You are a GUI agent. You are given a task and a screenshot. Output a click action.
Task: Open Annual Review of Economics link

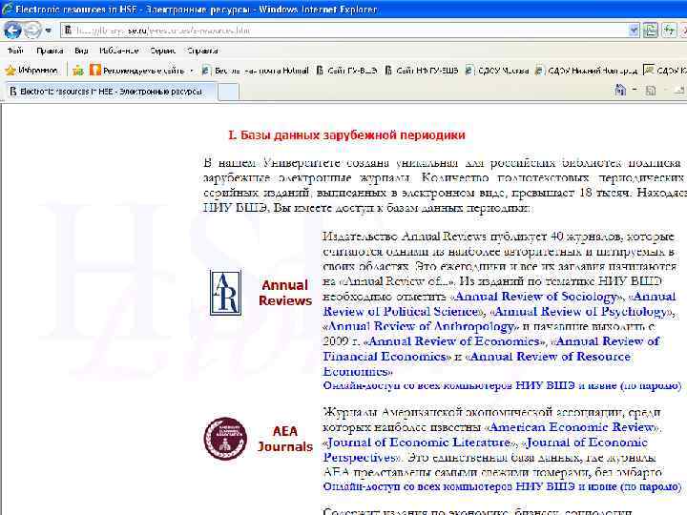click(454, 341)
